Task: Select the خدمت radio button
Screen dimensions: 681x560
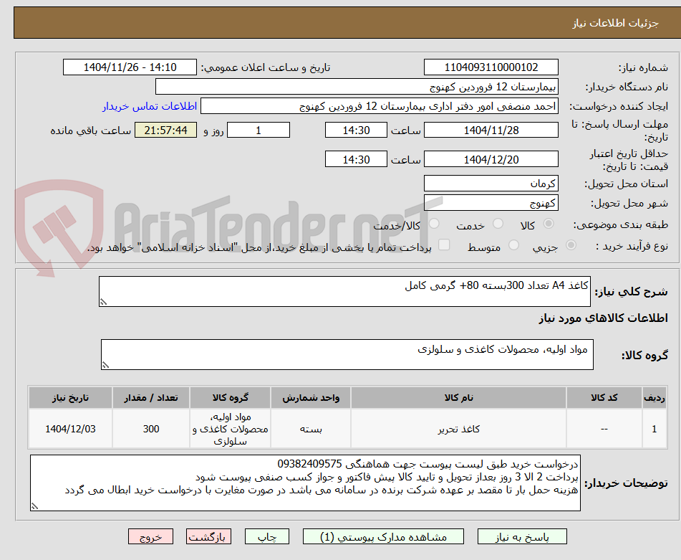Action: click(498, 224)
